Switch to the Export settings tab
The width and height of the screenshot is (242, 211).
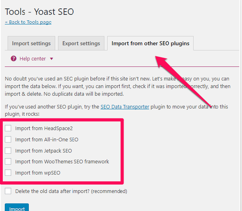coord(81,43)
